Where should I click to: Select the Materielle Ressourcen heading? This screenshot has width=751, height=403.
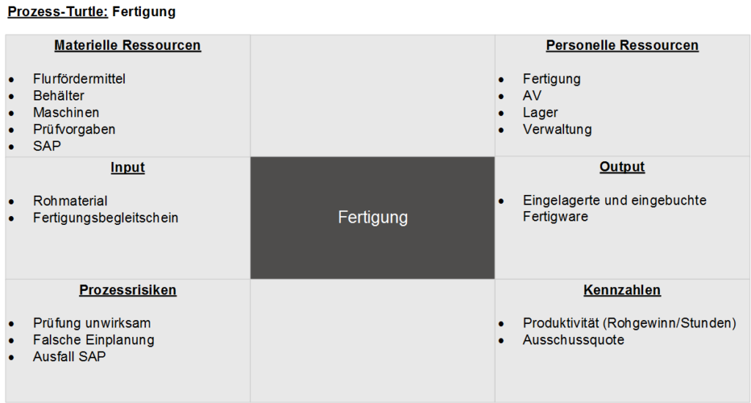(128, 45)
